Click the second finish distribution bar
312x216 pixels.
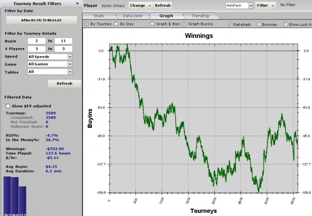tap(15, 196)
